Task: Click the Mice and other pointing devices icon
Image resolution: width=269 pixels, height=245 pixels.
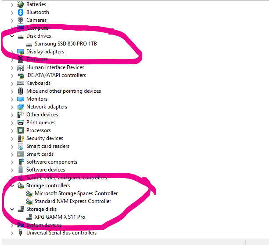Action: click(x=21, y=91)
